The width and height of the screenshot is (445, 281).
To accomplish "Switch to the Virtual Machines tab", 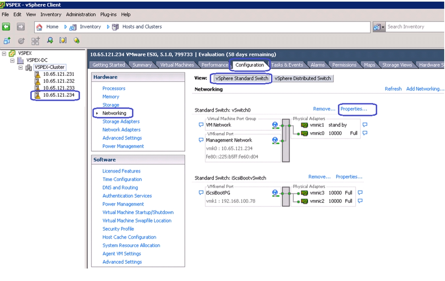I will click(x=177, y=65).
